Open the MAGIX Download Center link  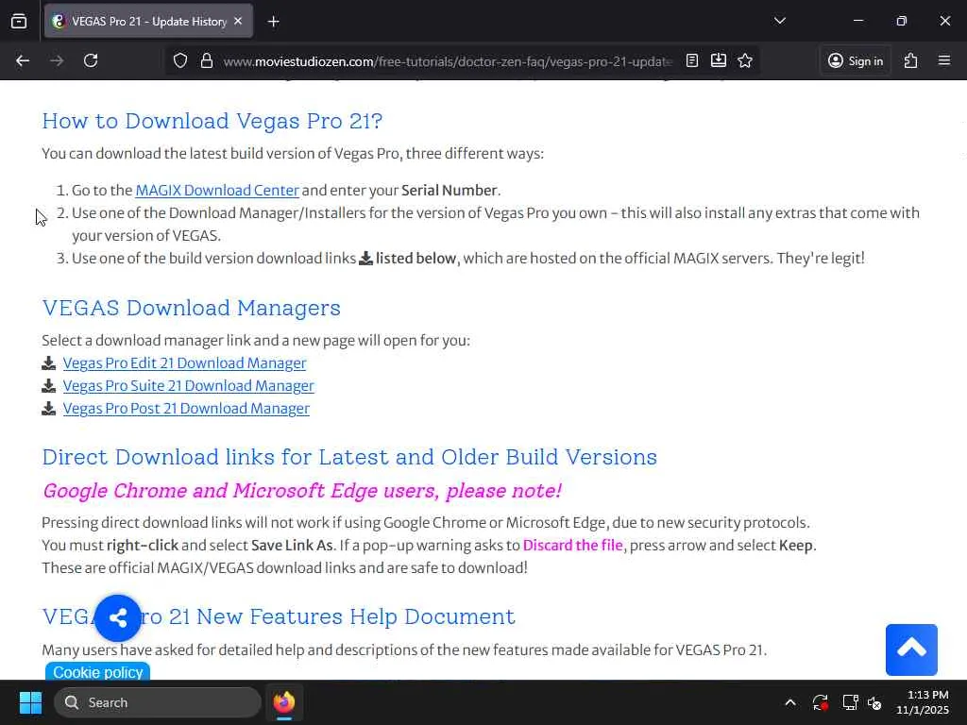[217, 191]
